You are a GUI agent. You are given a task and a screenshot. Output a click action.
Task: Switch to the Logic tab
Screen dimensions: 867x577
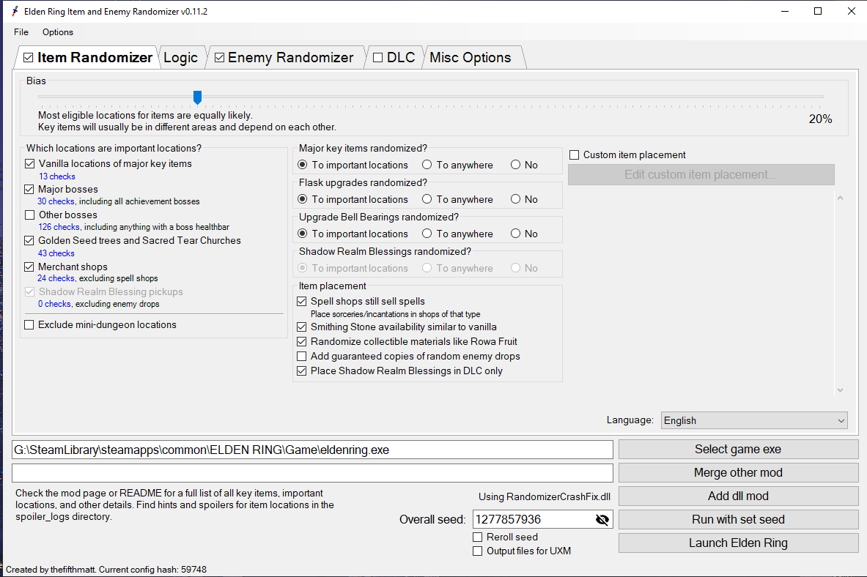coord(181,57)
